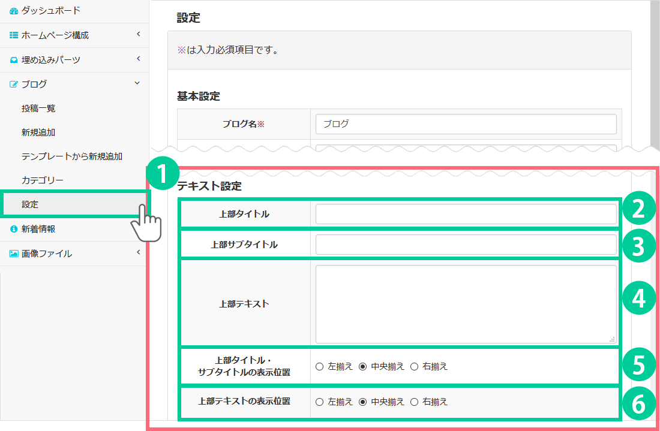Focus the 上部テキスト text area
This screenshot has height=431, width=660.
pos(466,304)
